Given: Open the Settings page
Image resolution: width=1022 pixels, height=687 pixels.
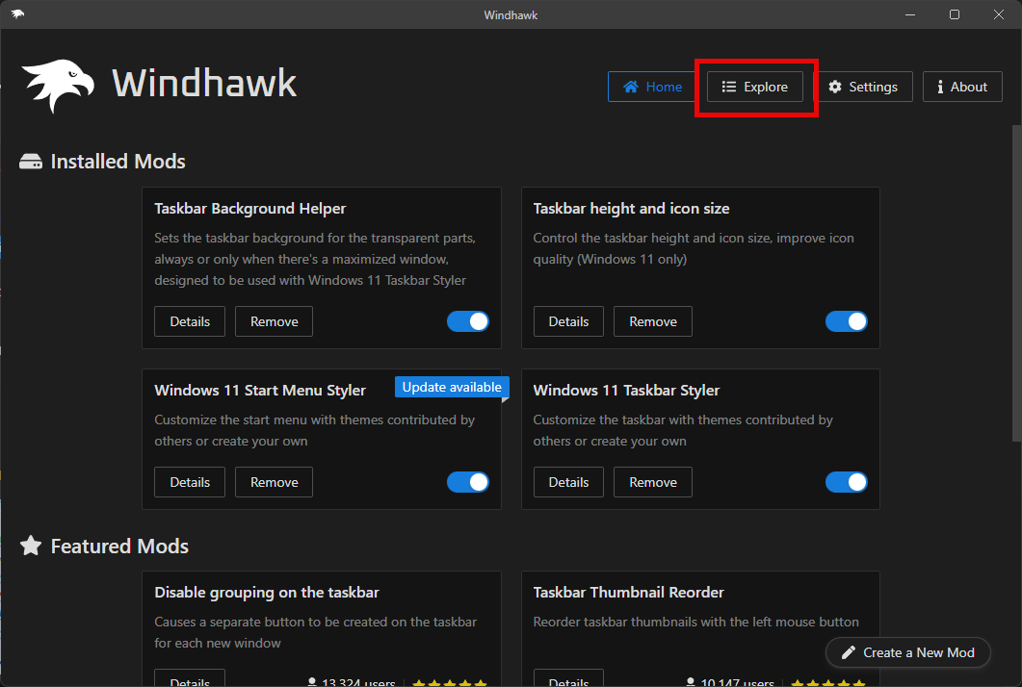Looking at the screenshot, I should click(865, 87).
